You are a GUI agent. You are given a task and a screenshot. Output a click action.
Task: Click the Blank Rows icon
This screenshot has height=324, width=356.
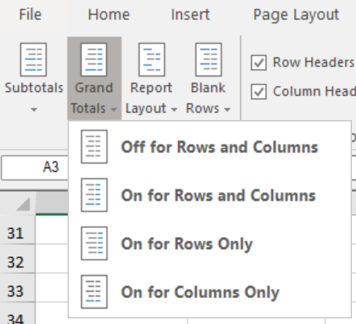209,60
